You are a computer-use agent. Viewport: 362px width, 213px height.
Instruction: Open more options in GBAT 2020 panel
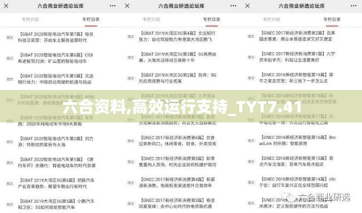[113, 6]
